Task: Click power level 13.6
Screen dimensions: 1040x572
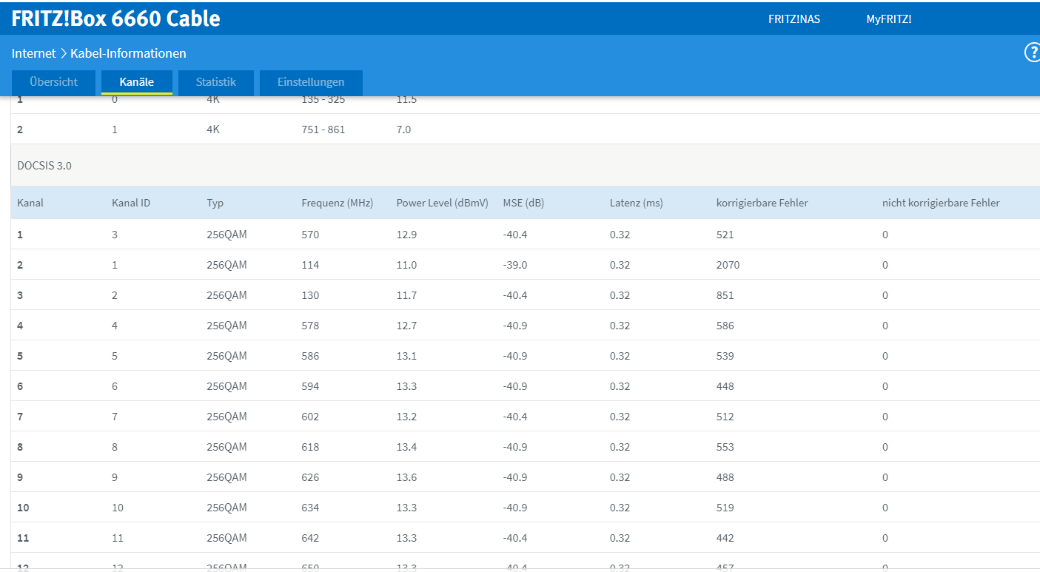Action: click(406, 477)
